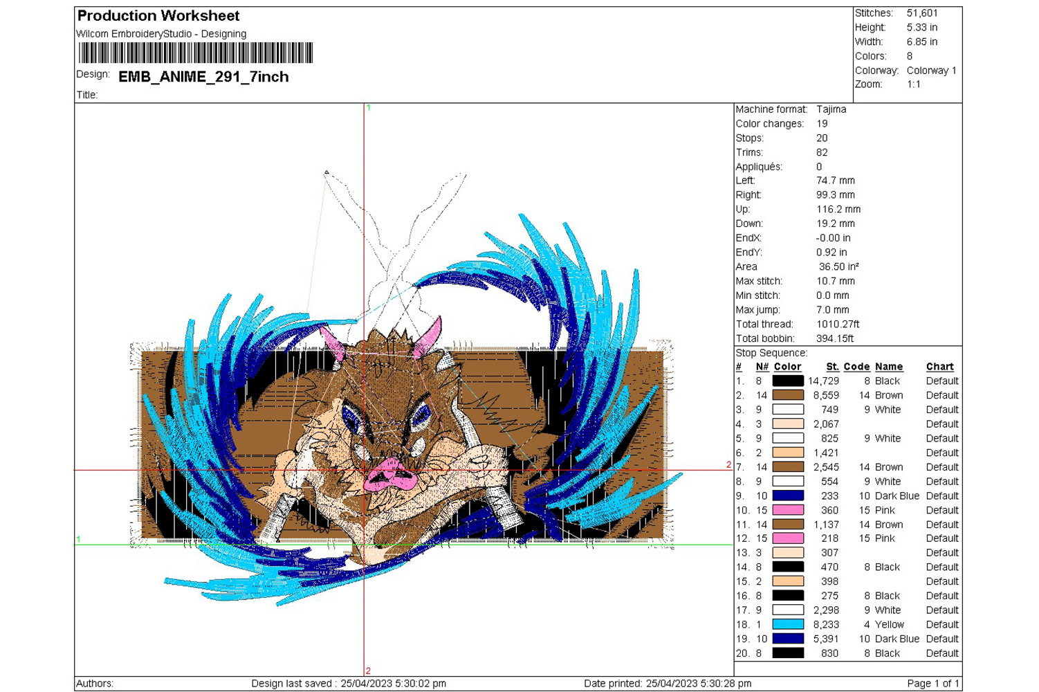Click stitch count '8,559' in stop 2
Image resolution: width=1039 pixels, height=692 pixels.
(826, 395)
